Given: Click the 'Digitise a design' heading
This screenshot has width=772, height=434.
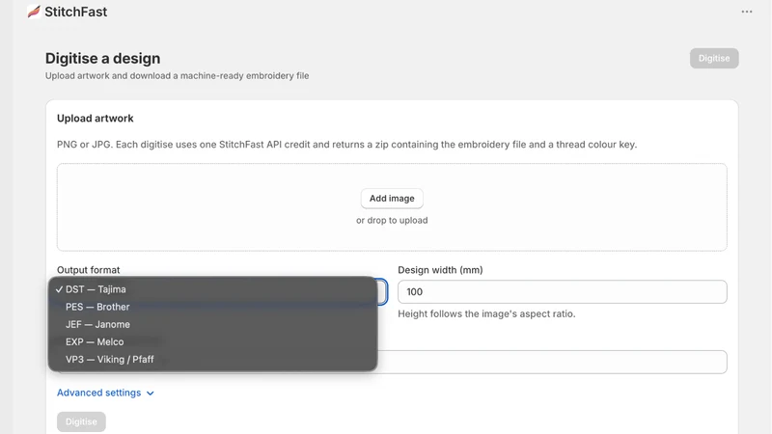Looking at the screenshot, I should point(103,58).
